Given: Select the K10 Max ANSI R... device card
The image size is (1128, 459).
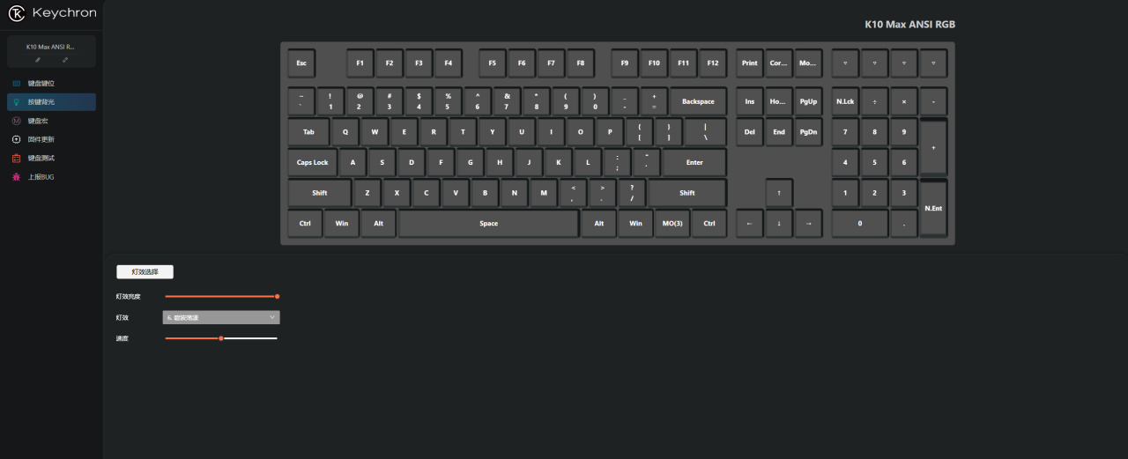Looking at the screenshot, I should 51,52.
